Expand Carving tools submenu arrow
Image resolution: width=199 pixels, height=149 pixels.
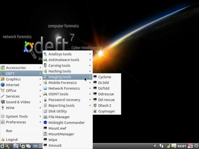(x=90, y=65)
